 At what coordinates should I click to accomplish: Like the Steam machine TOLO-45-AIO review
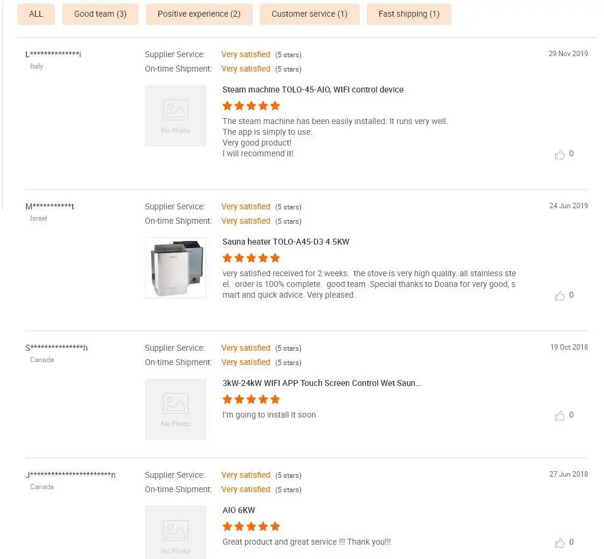(560, 155)
